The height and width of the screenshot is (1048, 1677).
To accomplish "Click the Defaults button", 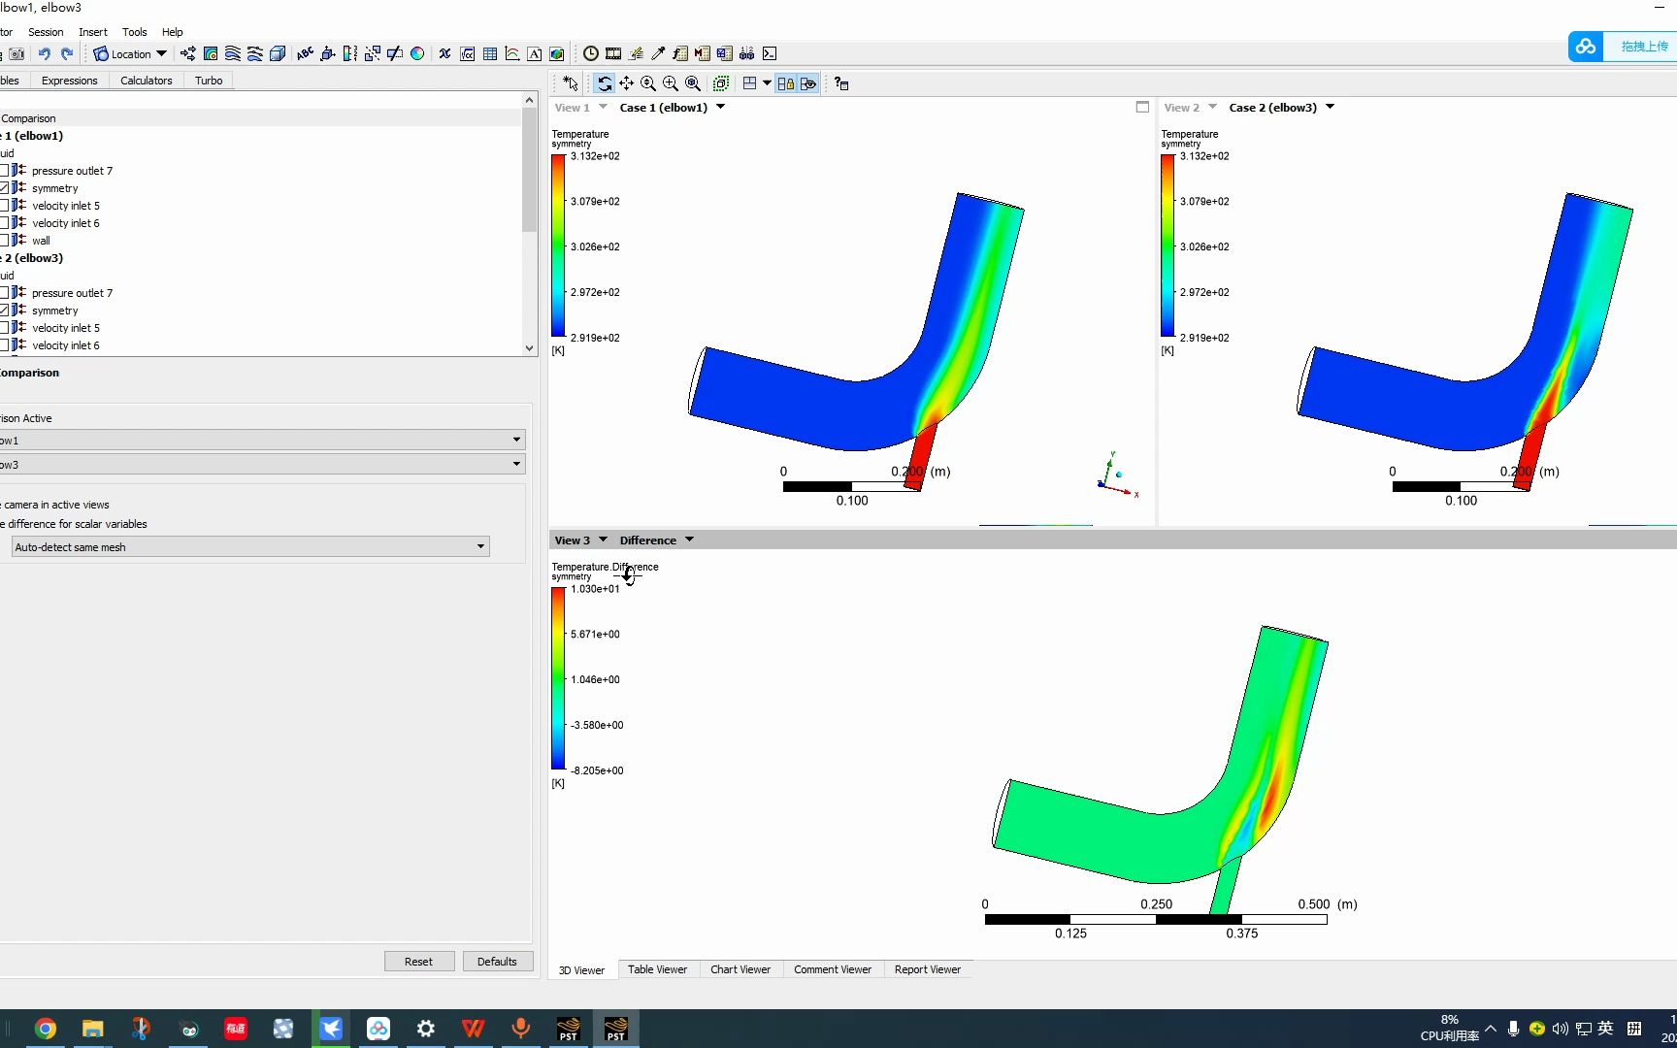I will coord(497,961).
